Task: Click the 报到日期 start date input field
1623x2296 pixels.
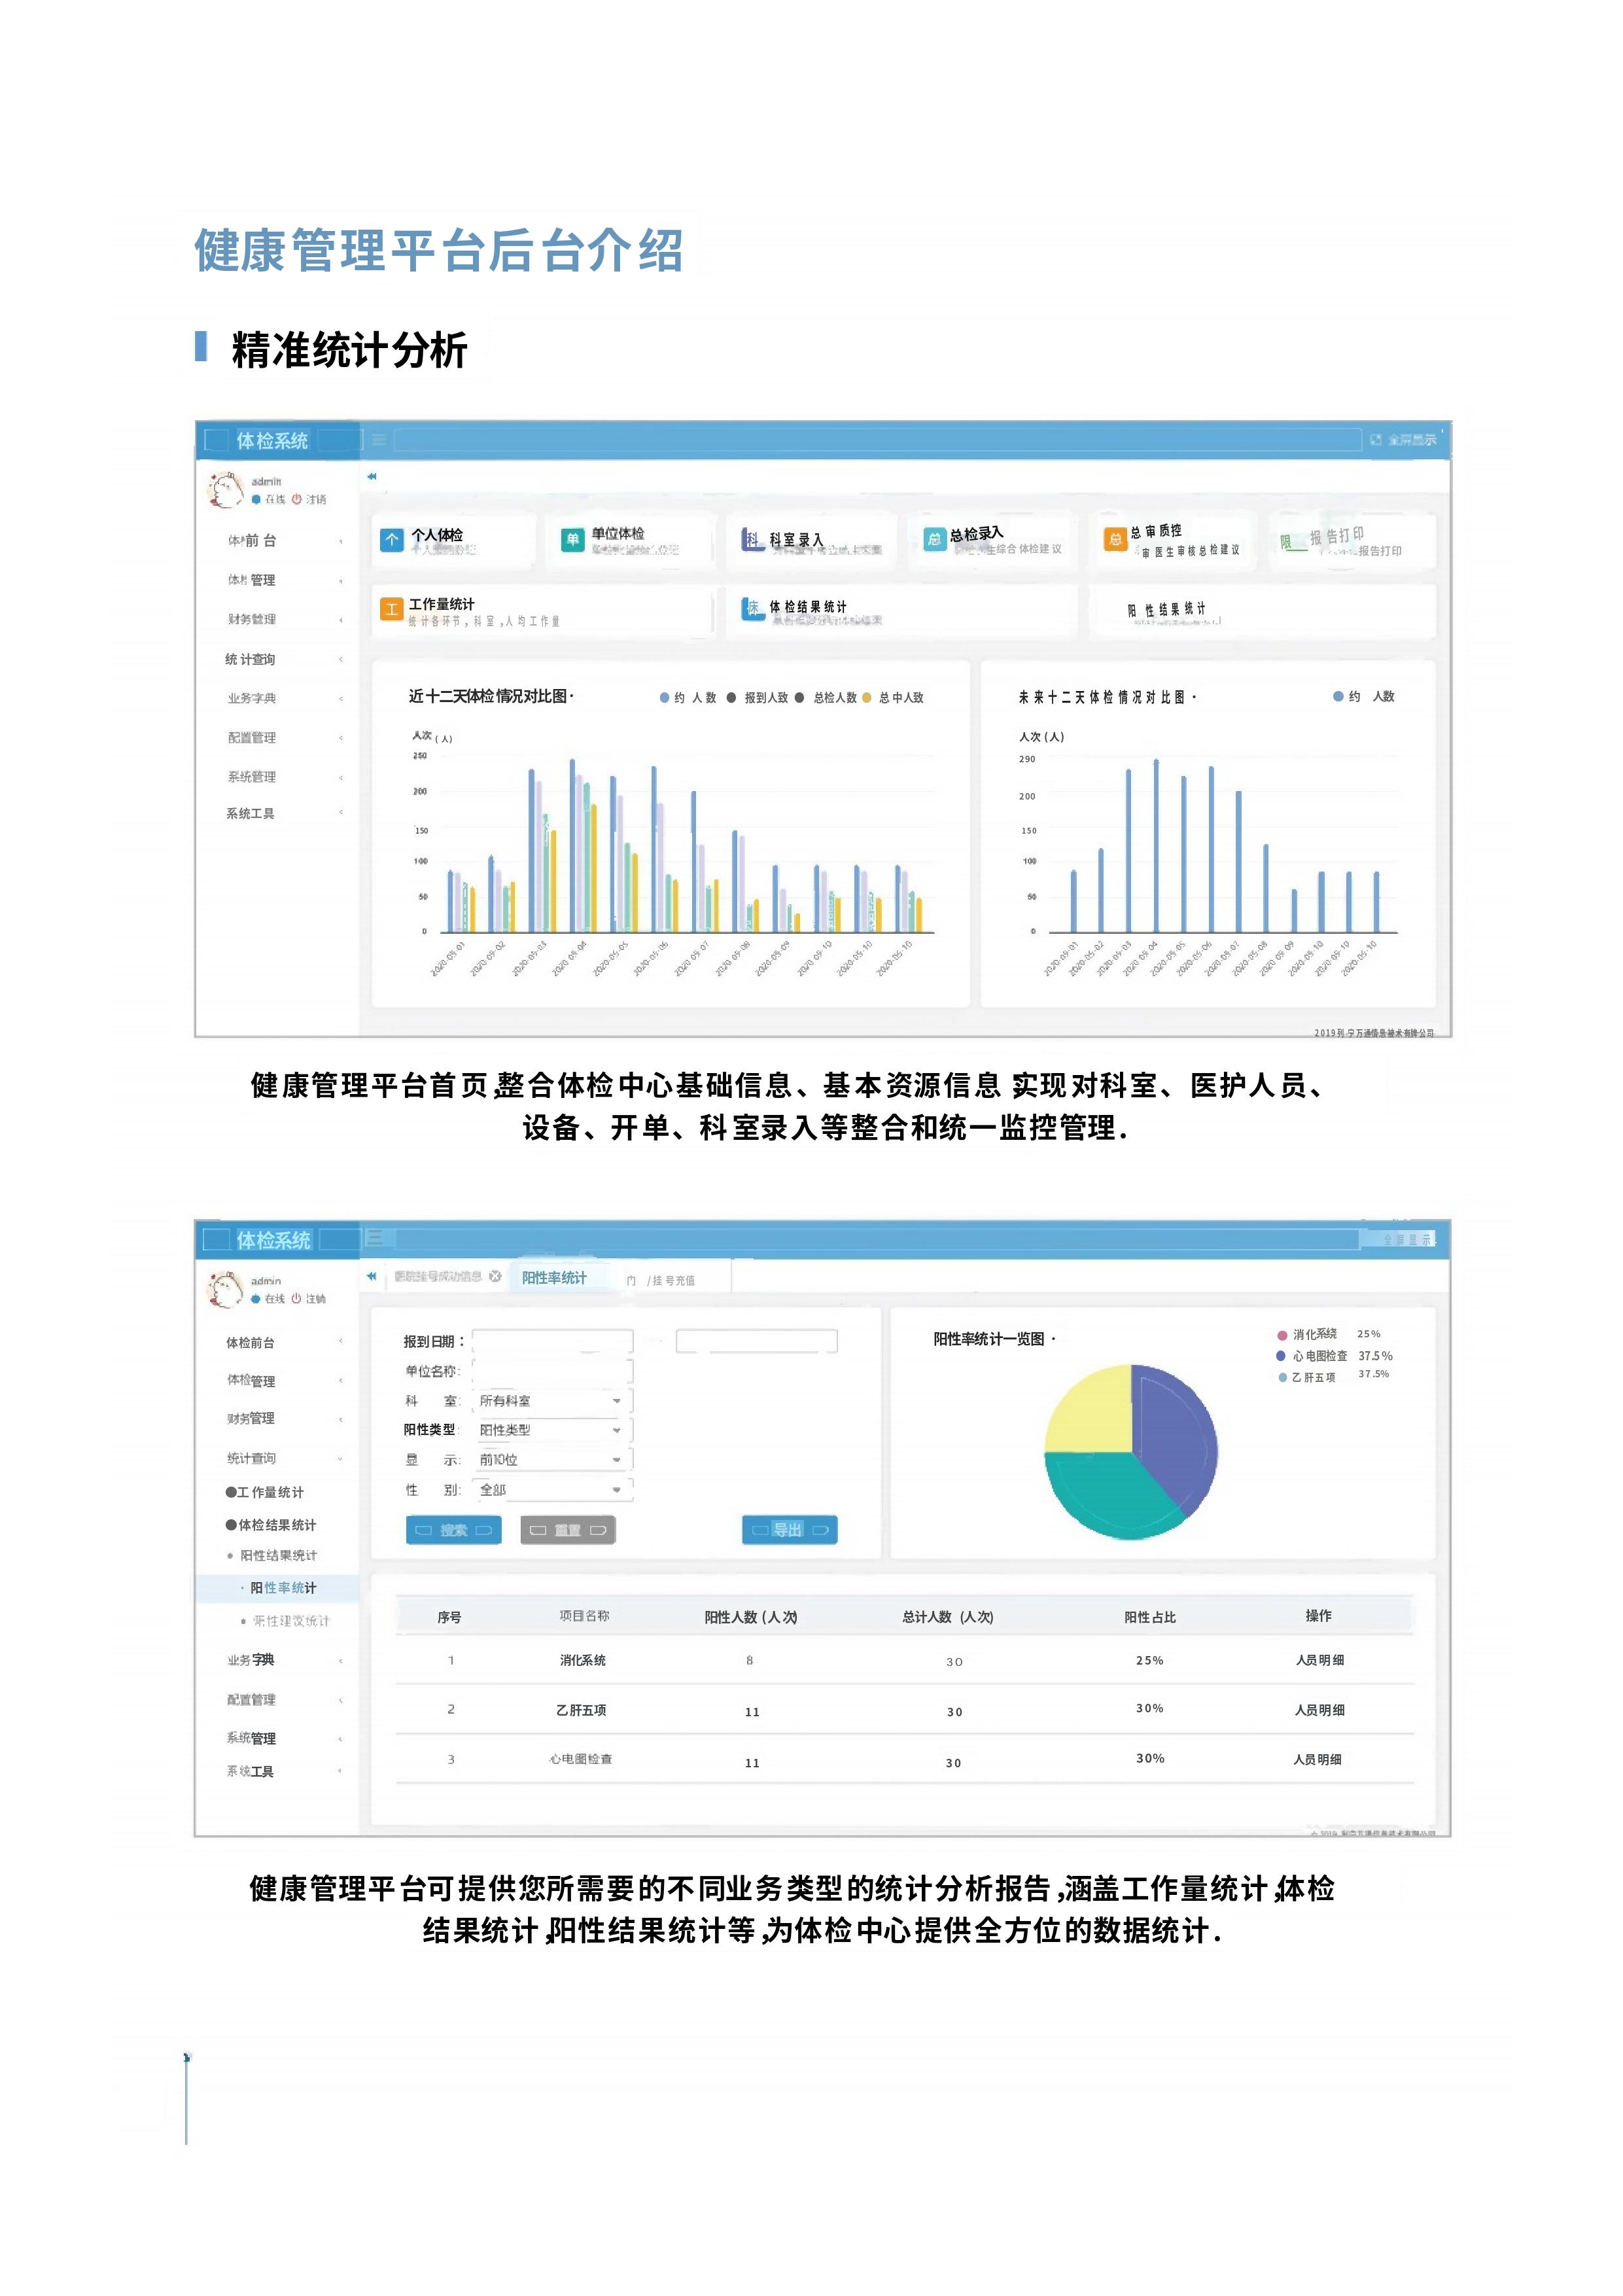Action: pyautogui.click(x=553, y=1342)
